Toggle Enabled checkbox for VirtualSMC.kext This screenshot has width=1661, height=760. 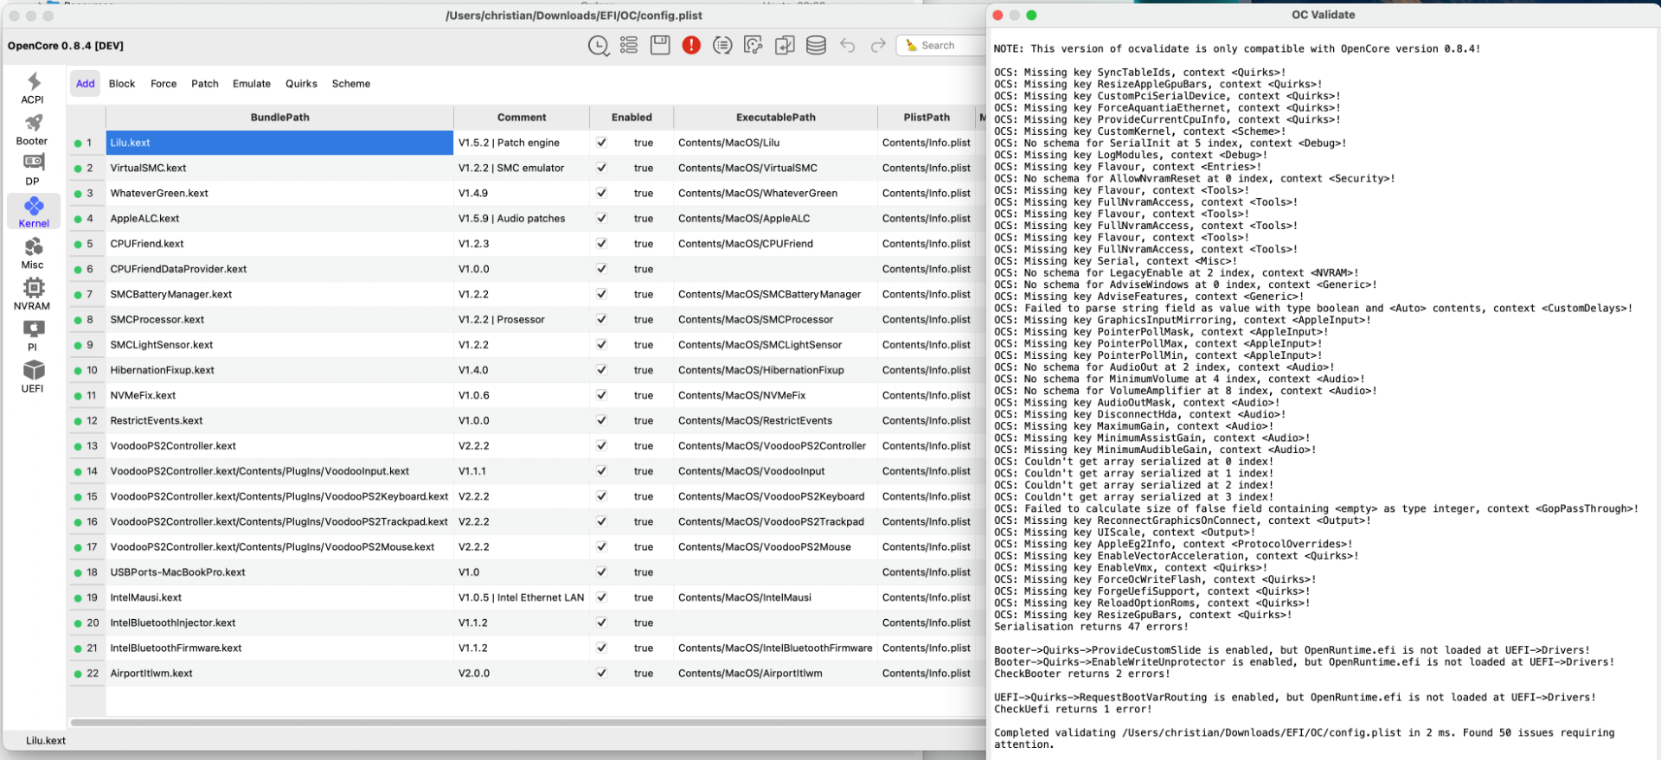pos(601,168)
